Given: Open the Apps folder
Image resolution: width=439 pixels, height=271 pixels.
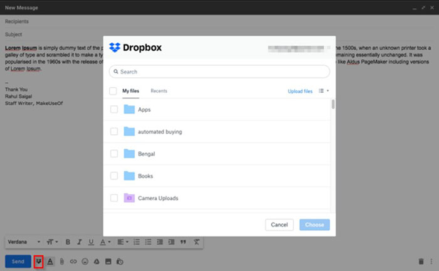Looking at the screenshot, I should [x=144, y=110].
